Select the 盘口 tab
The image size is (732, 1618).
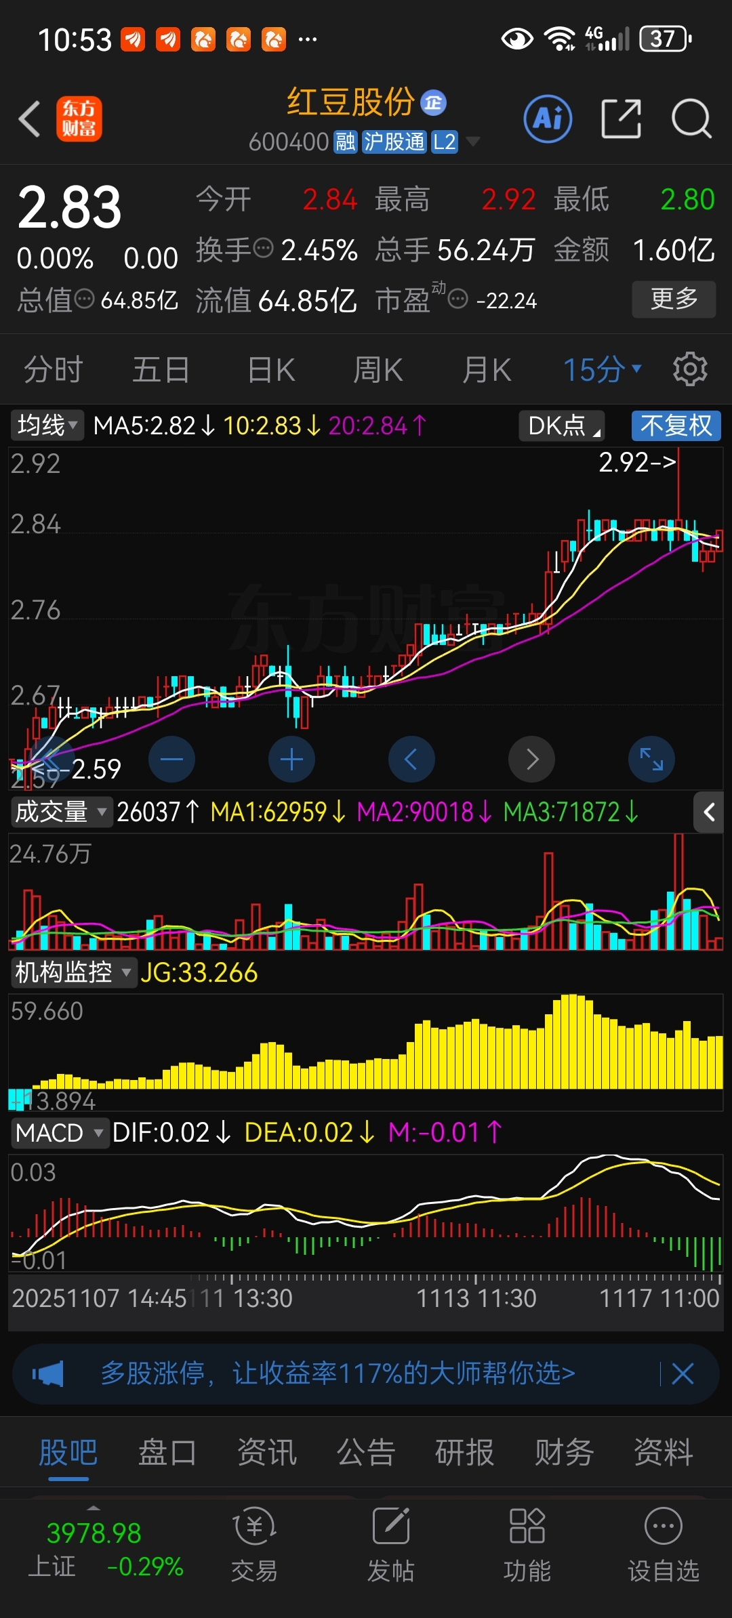tap(167, 1453)
